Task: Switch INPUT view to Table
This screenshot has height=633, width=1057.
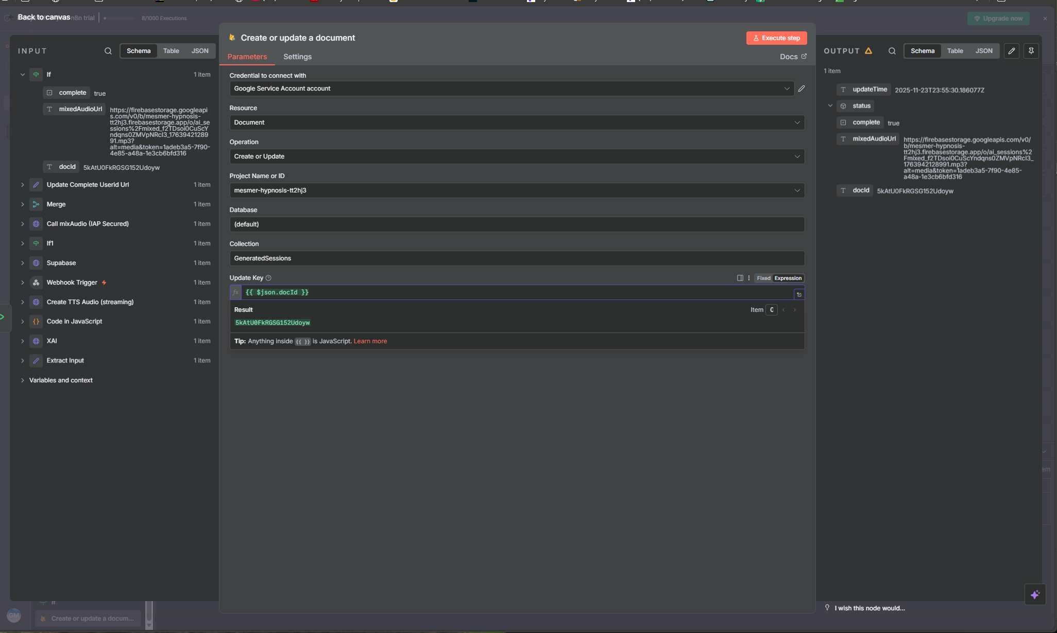Action: coord(171,51)
